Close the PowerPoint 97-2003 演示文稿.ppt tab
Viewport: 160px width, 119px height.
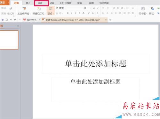click(x=106, y=20)
